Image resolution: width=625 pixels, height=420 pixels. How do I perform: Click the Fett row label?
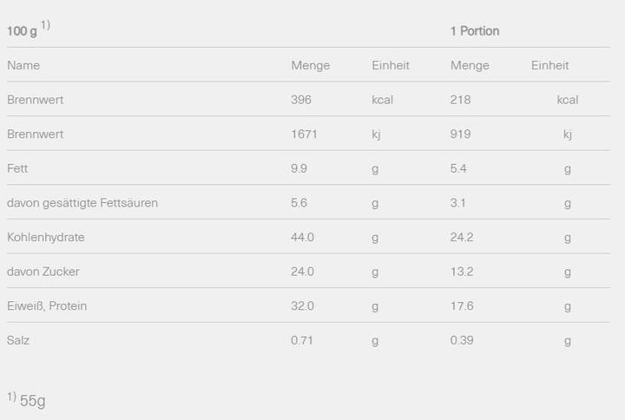tap(17, 168)
